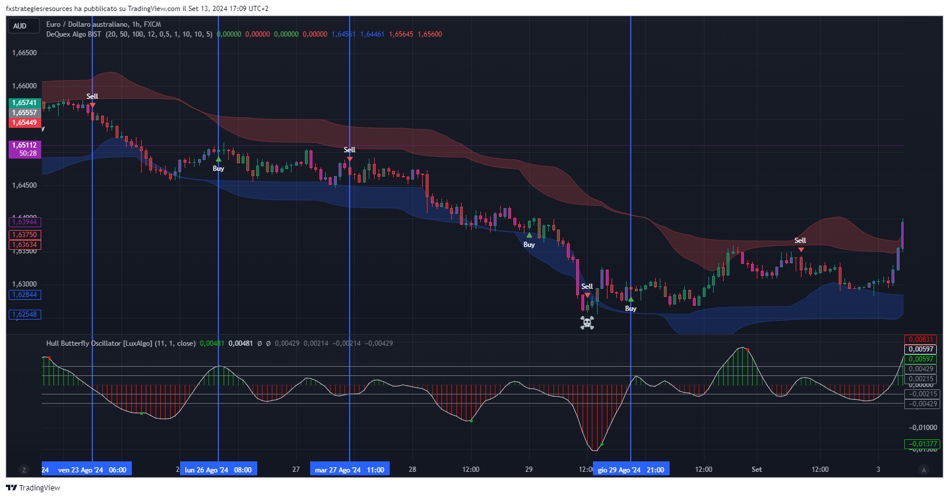Click the green 1,65741 price label
The width and height of the screenshot is (949, 498).
24,103
